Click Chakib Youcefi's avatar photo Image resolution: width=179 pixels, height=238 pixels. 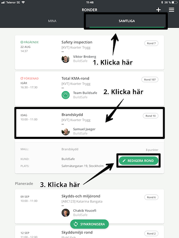66,213
